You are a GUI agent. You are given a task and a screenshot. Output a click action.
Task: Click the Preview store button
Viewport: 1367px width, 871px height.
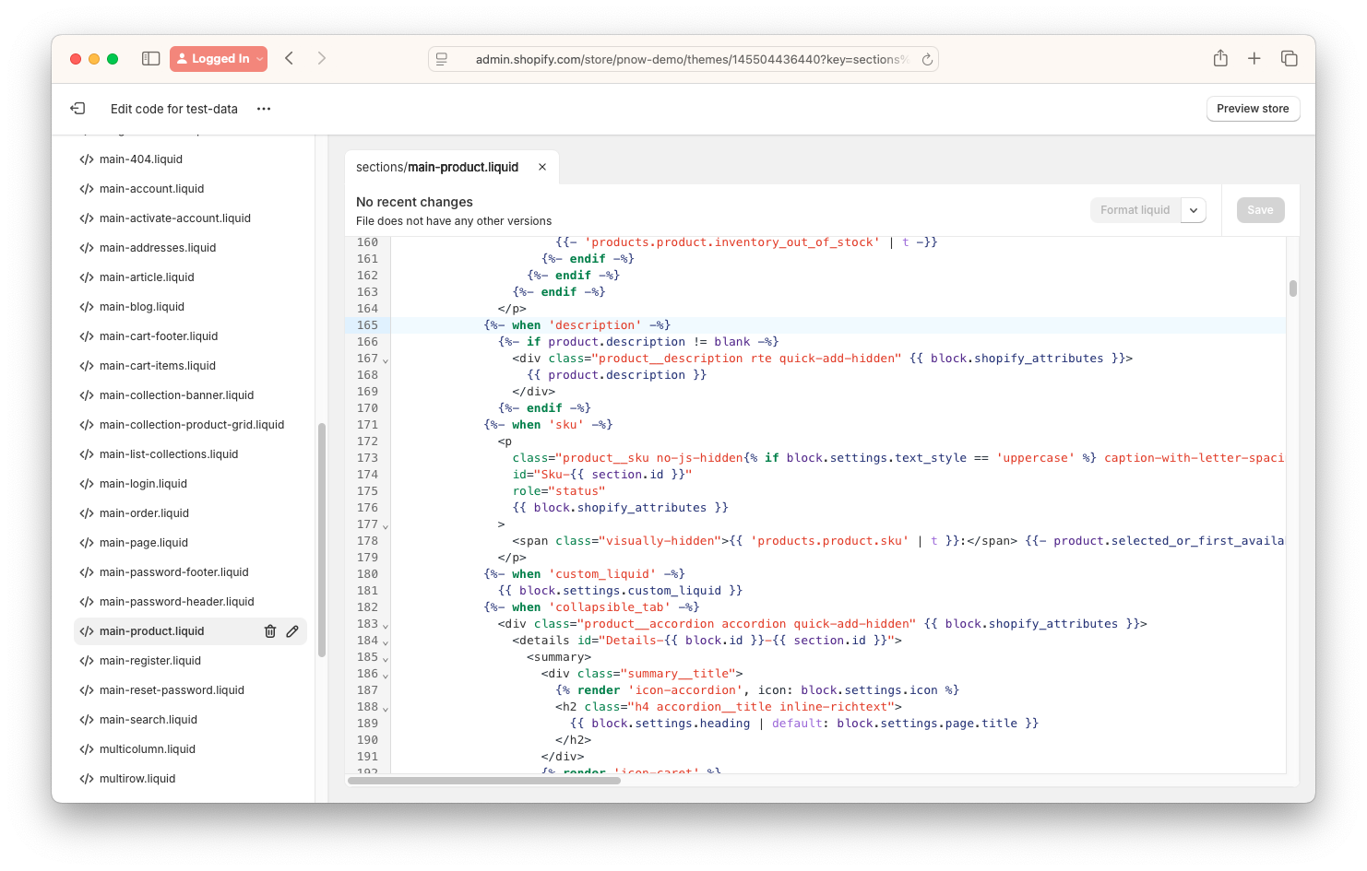pyautogui.click(x=1253, y=109)
